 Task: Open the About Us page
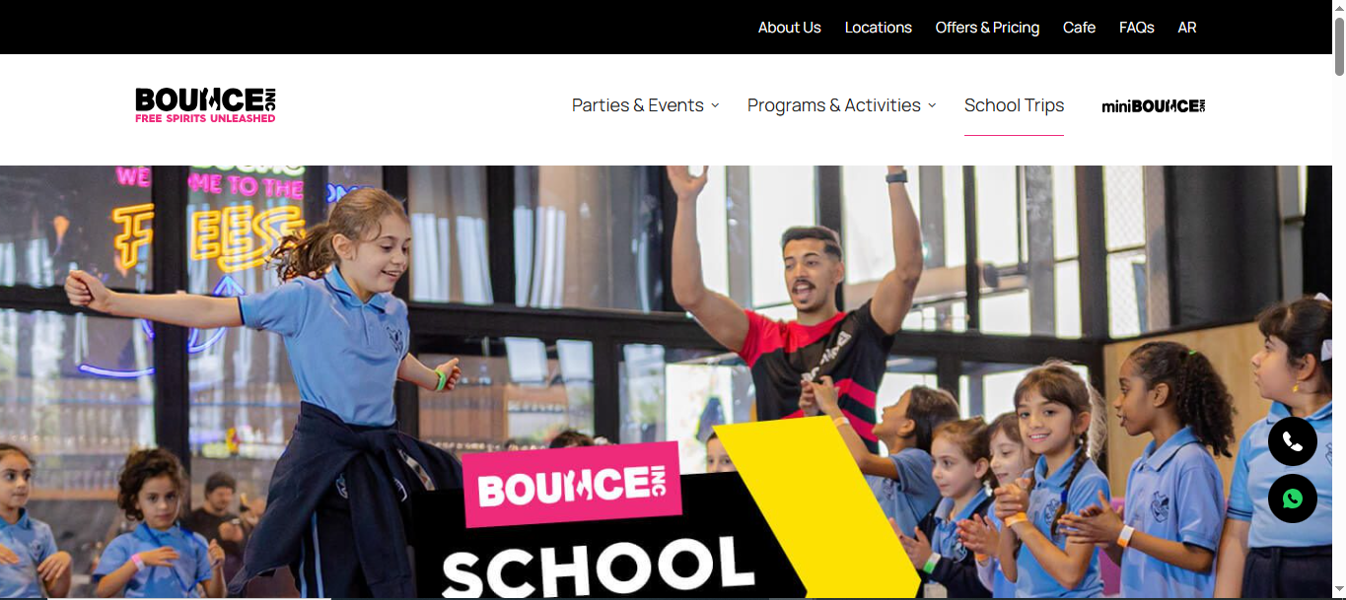coord(789,28)
